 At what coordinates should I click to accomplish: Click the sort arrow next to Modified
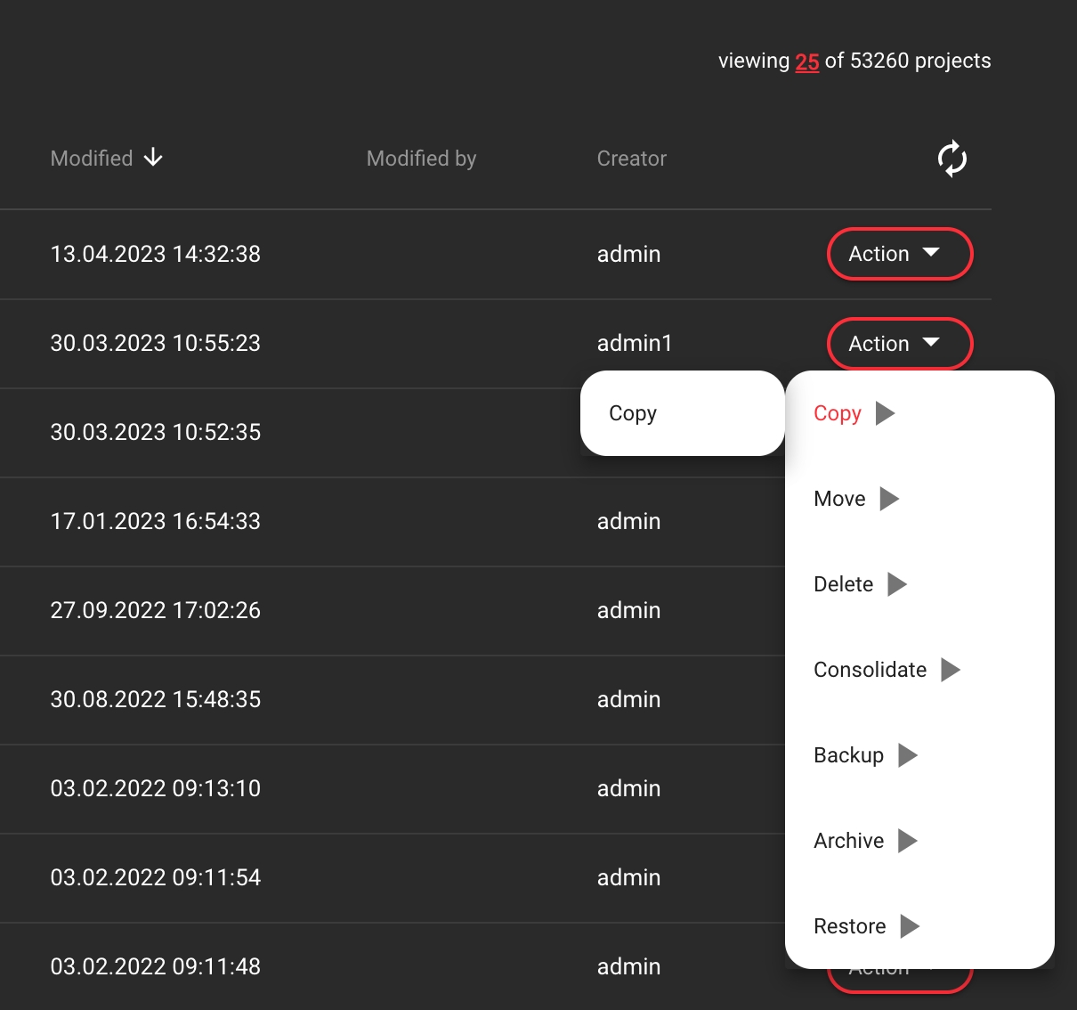click(153, 158)
